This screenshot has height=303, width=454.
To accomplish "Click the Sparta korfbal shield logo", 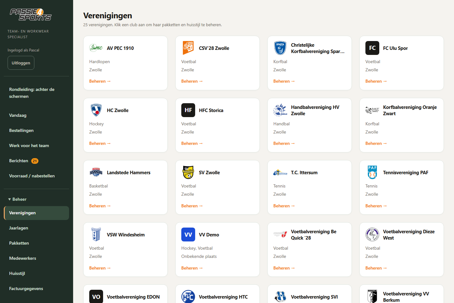I will coord(280,48).
